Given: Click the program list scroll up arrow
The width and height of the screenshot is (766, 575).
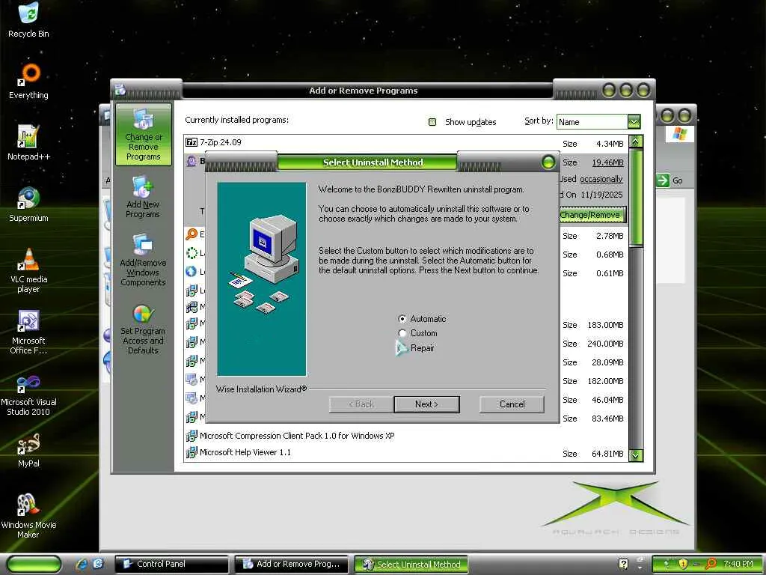Looking at the screenshot, I should pyautogui.click(x=636, y=142).
